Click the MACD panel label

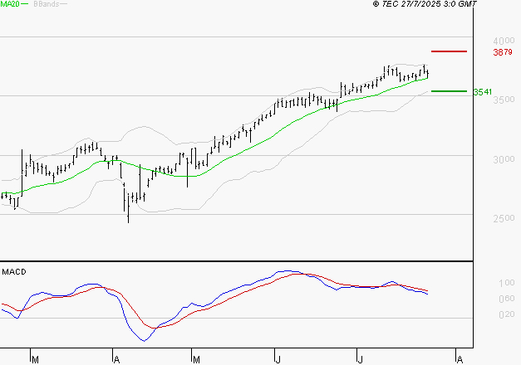[x=14, y=271]
